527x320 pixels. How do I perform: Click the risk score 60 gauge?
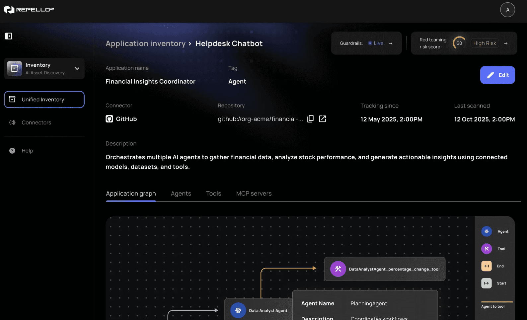(x=459, y=43)
